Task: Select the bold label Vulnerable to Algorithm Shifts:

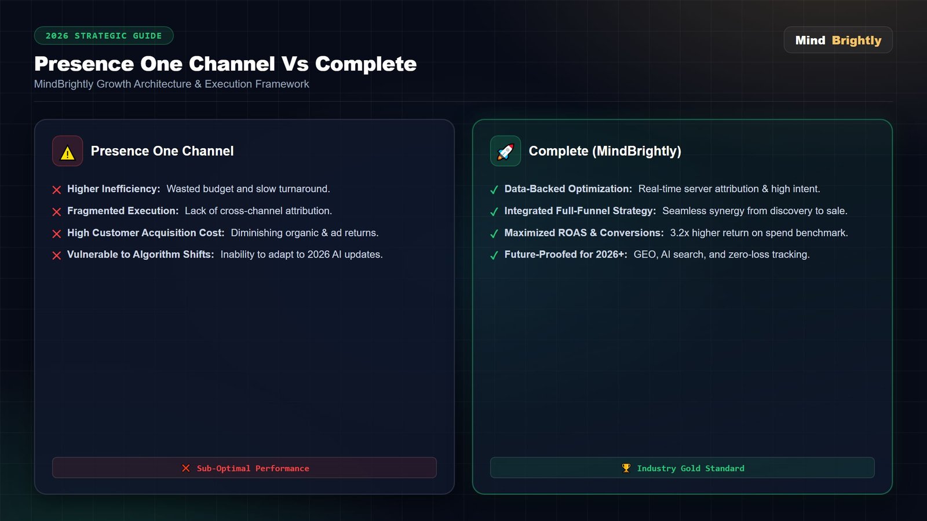Action: pyautogui.click(x=141, y=254)
